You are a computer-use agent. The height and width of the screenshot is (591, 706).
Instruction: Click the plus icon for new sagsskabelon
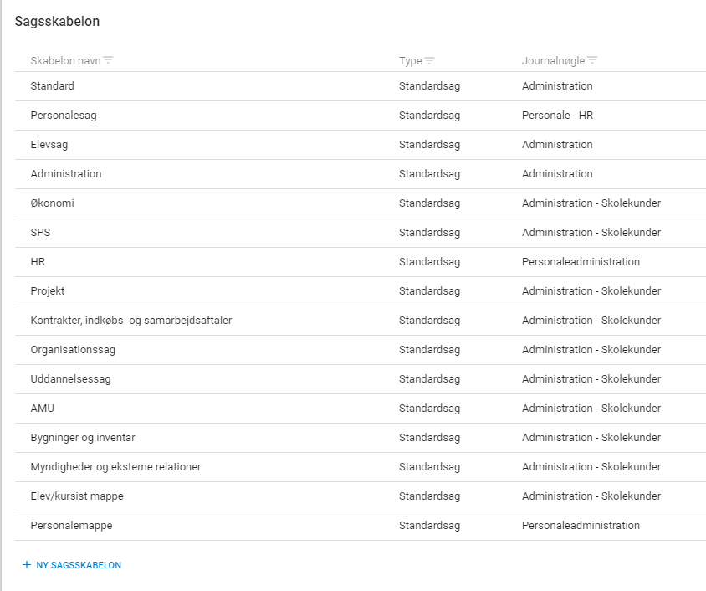point(27,565)
